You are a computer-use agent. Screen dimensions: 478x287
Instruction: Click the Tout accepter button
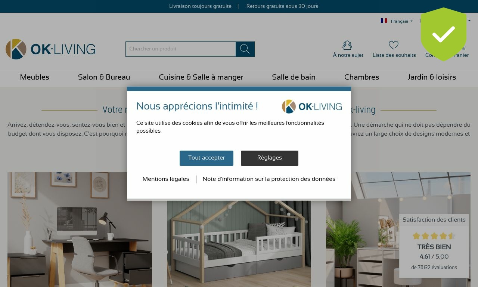pyautogui.click(x=207, y=158)
